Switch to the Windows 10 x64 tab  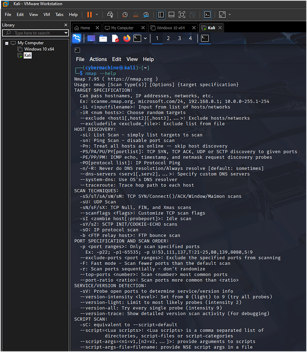[171, 28]
